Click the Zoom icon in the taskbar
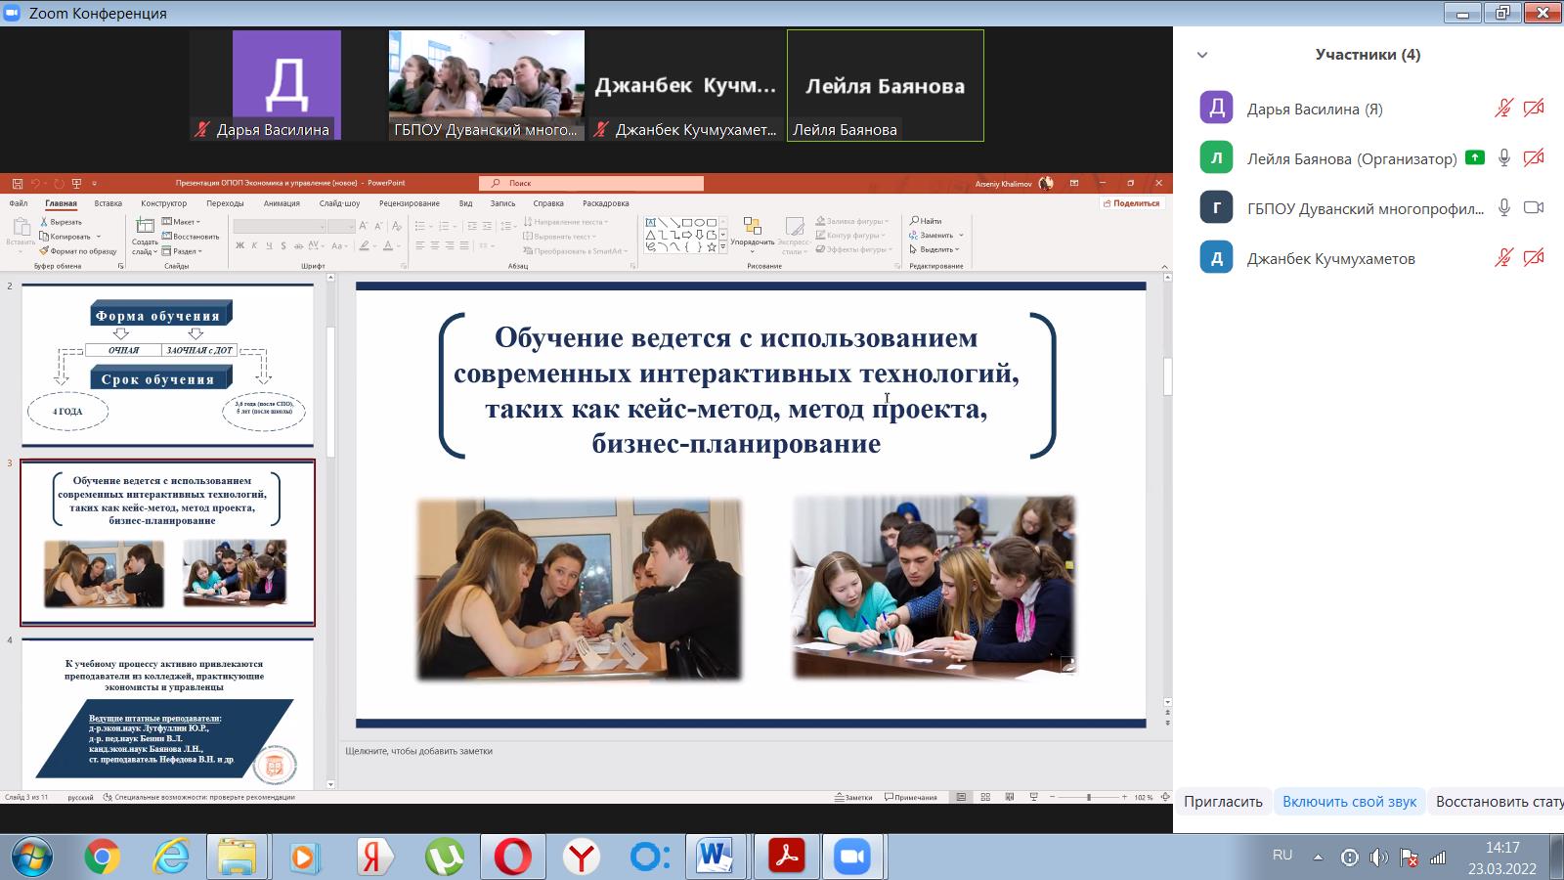The width and height of the screenshot is (1564, 880). [852, 858]
